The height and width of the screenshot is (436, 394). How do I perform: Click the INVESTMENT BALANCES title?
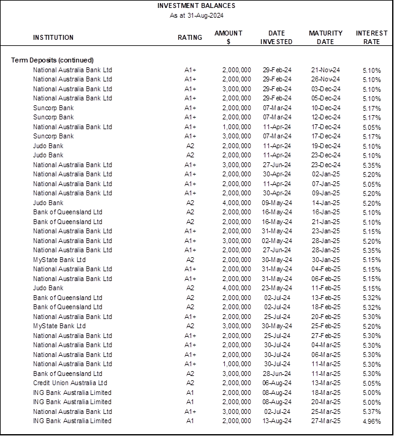pyautogui.click(x=196, y=6)
